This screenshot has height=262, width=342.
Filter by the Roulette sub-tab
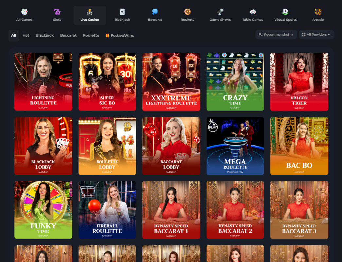91,35
